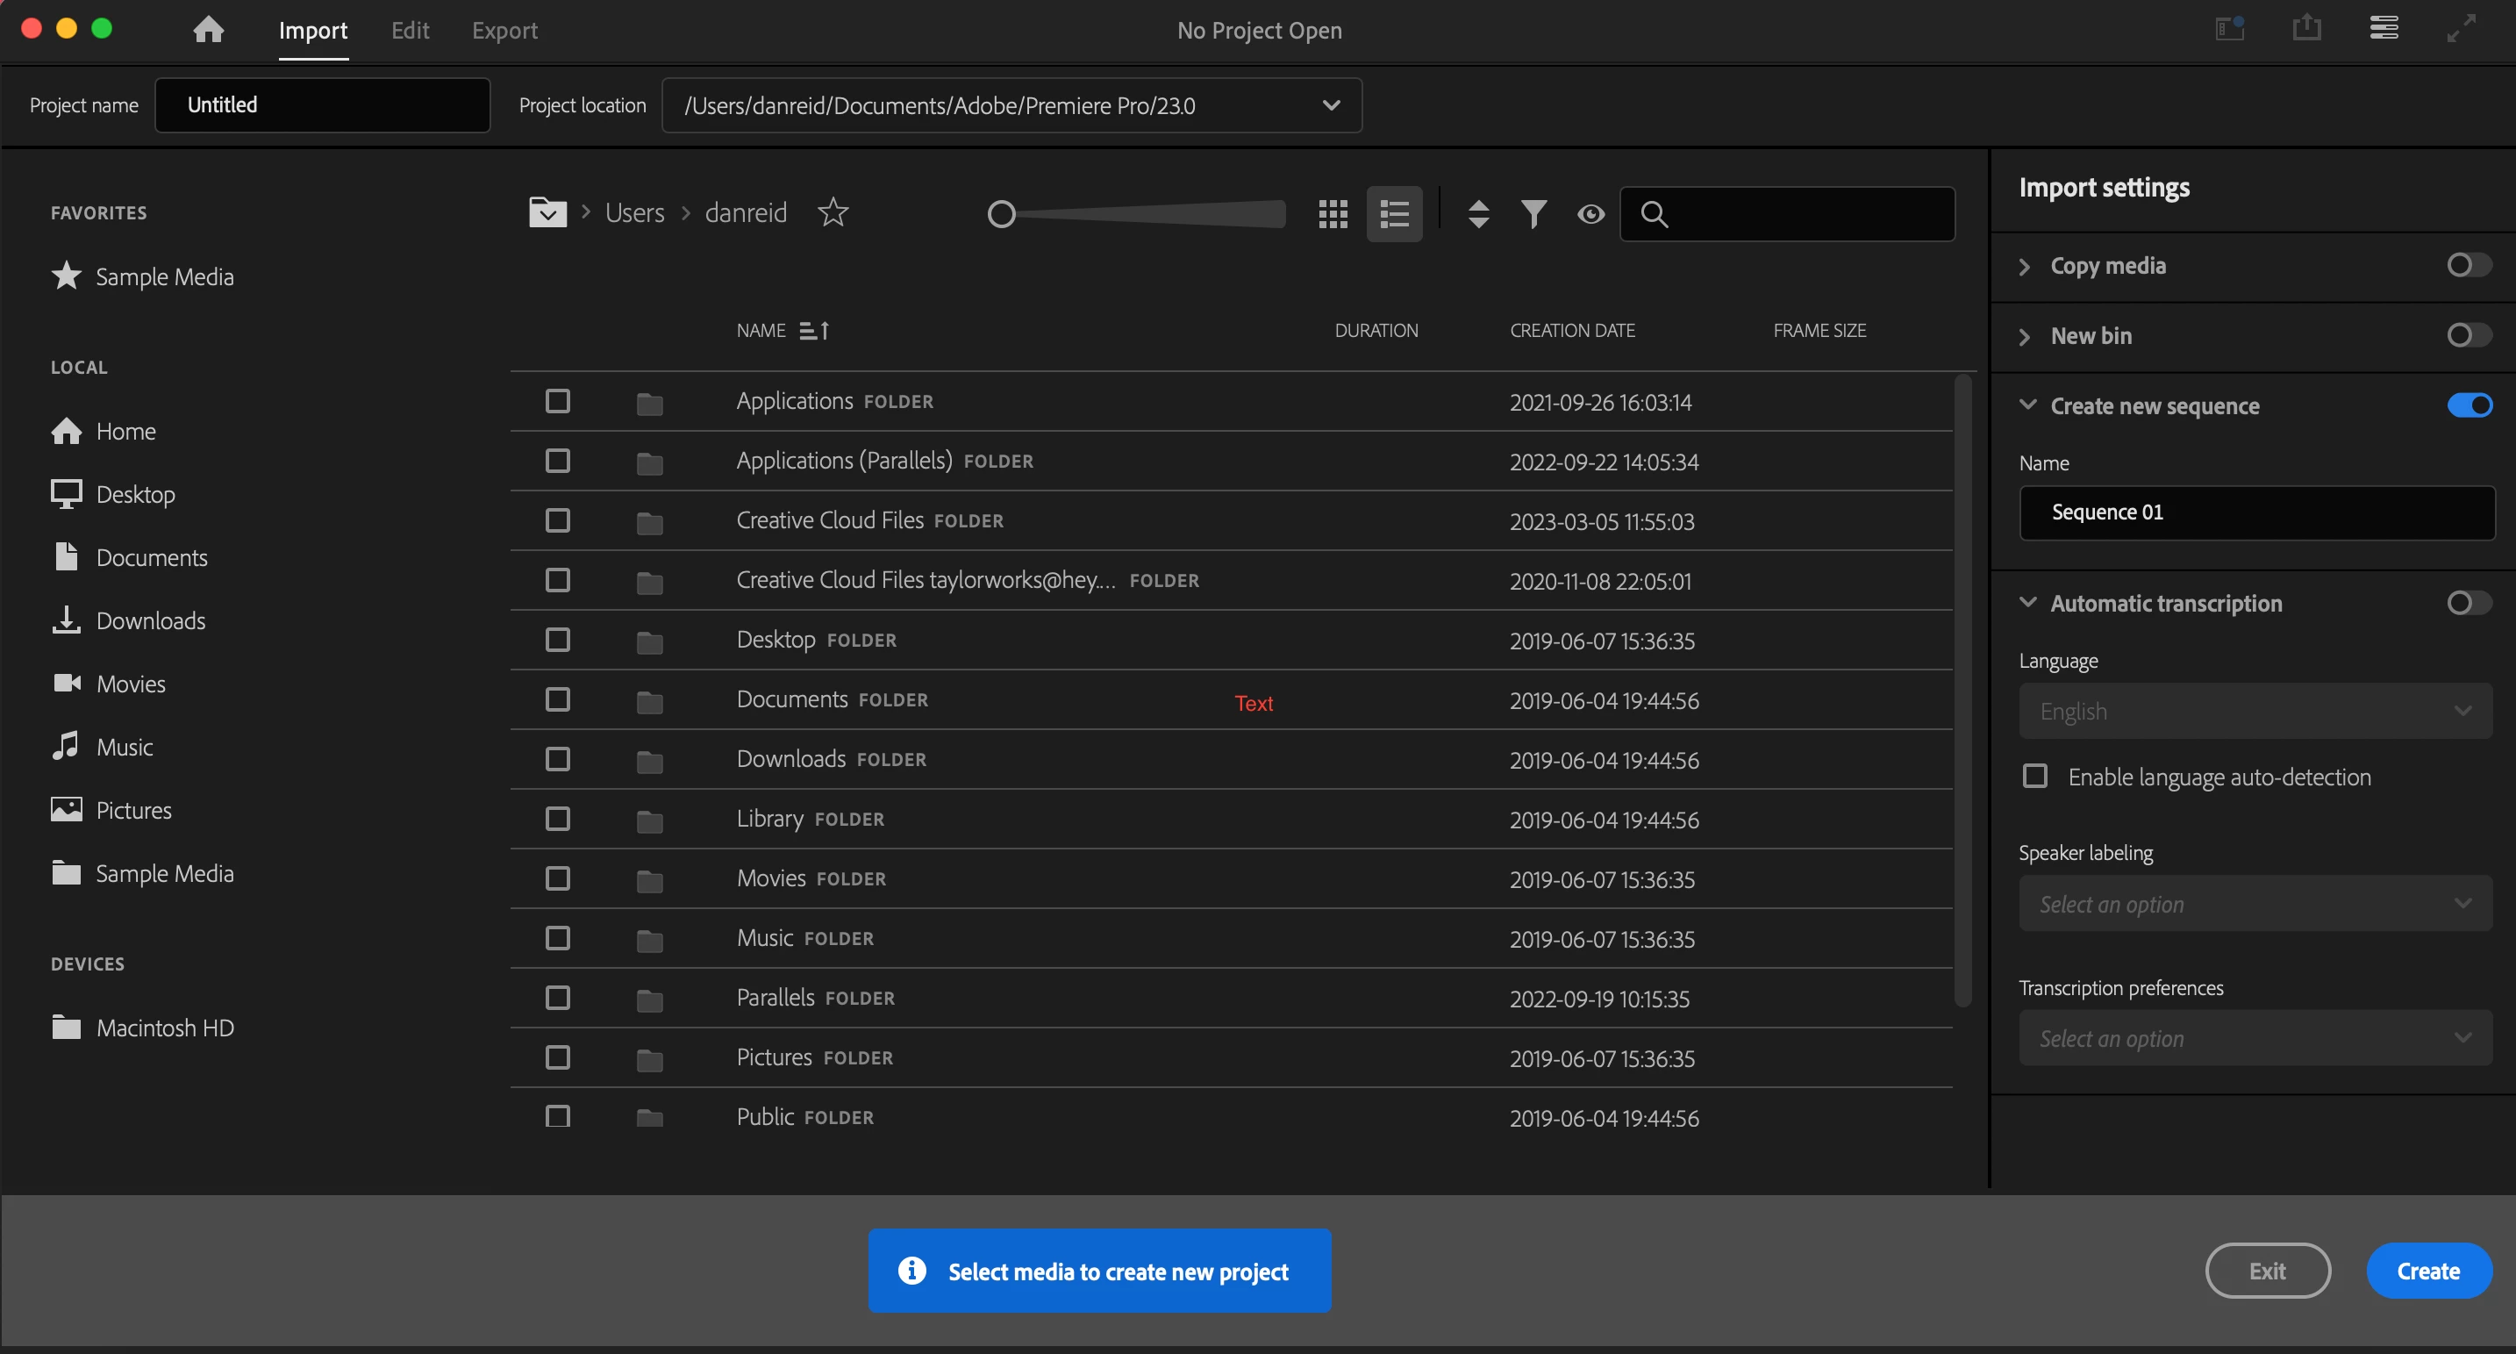Open Quick Export share icon

2306,27
